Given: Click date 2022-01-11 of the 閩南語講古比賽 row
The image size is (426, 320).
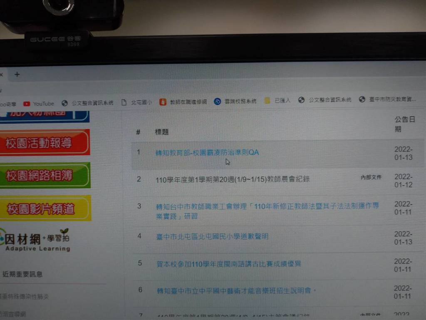Looking at the screenshot, I should click(403, 265).
